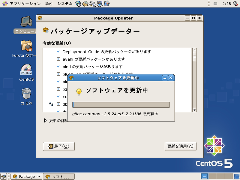Click the 有効な更新(U) label
This screenshot has height=180, width=240.
[x=57, y=43]
